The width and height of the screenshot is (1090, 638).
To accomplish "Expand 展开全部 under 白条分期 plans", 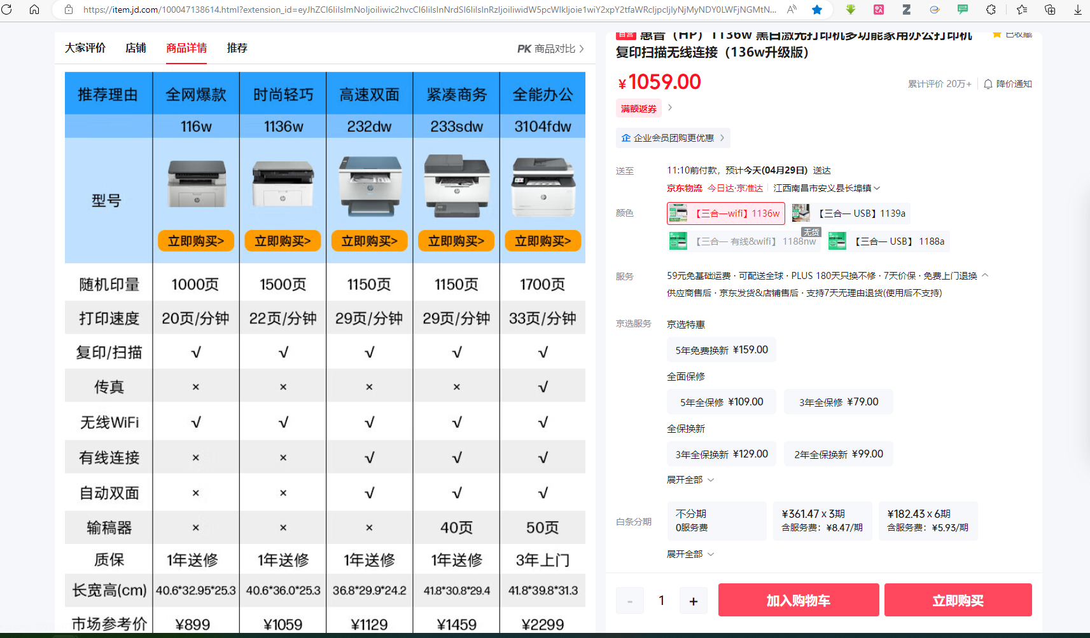I will click(690, 554).
